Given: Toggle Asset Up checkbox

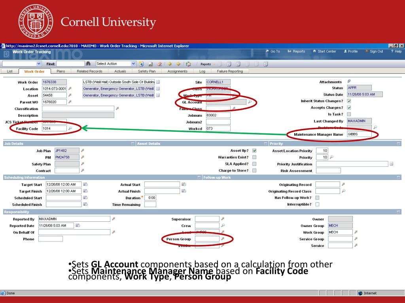Looking at the screenshot, I should coord(254,151).
